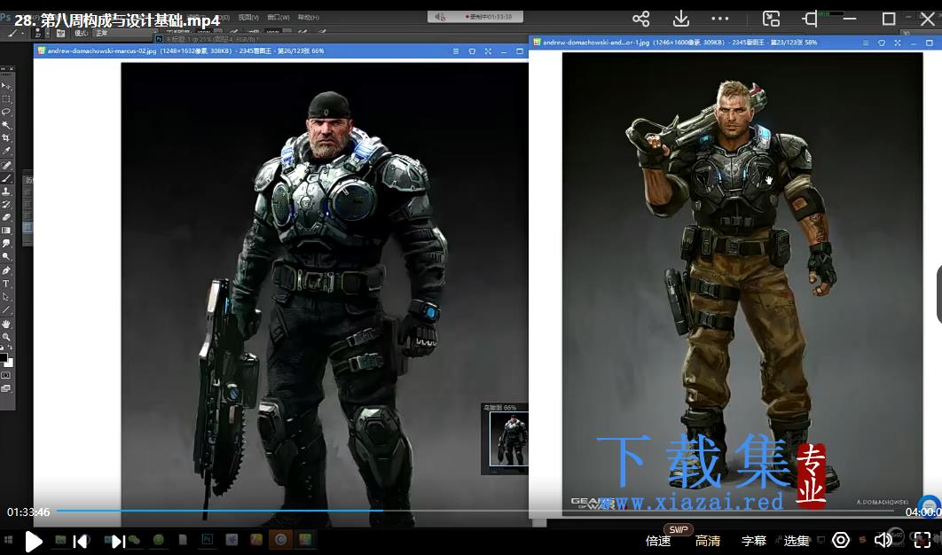
Task: Toggle fullscreen in marcus-02.jpg viewer
Action: point(488,51)
